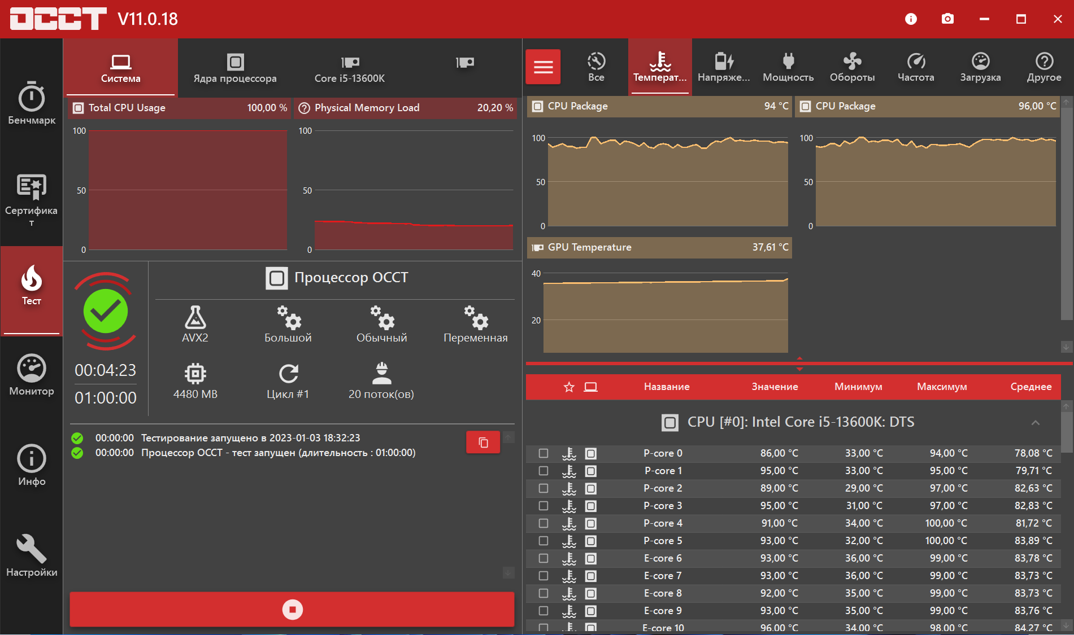Viewport: 1074px width, 635px height.
Task: Open the red hamburger menu button
Action: tap(543, 67)
